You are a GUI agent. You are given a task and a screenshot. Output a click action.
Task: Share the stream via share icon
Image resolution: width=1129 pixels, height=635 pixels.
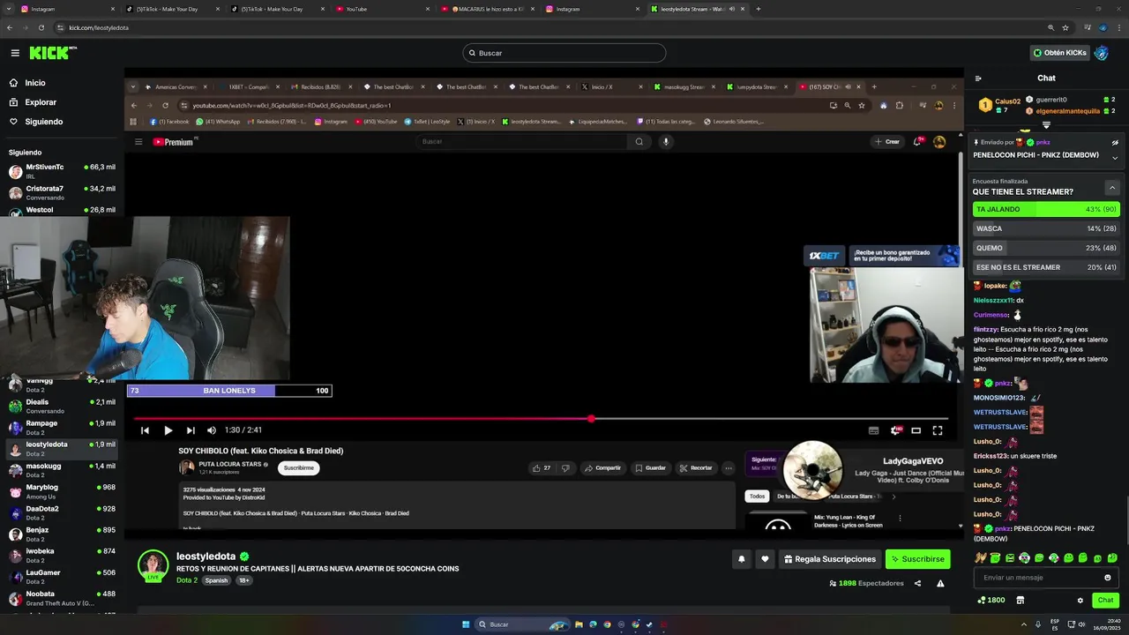917,584
